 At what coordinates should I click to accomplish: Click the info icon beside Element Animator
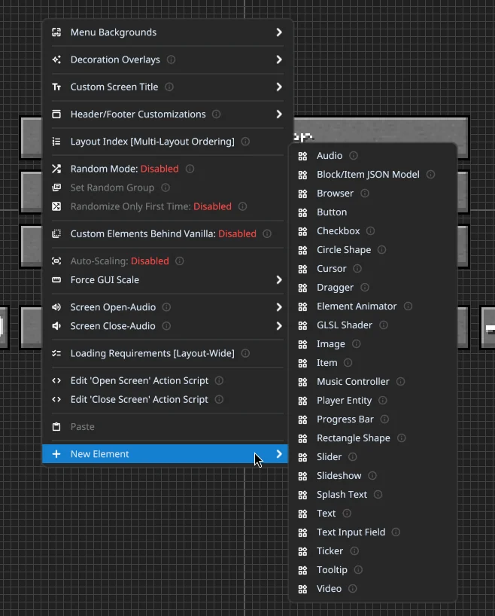tap(408, 306)
